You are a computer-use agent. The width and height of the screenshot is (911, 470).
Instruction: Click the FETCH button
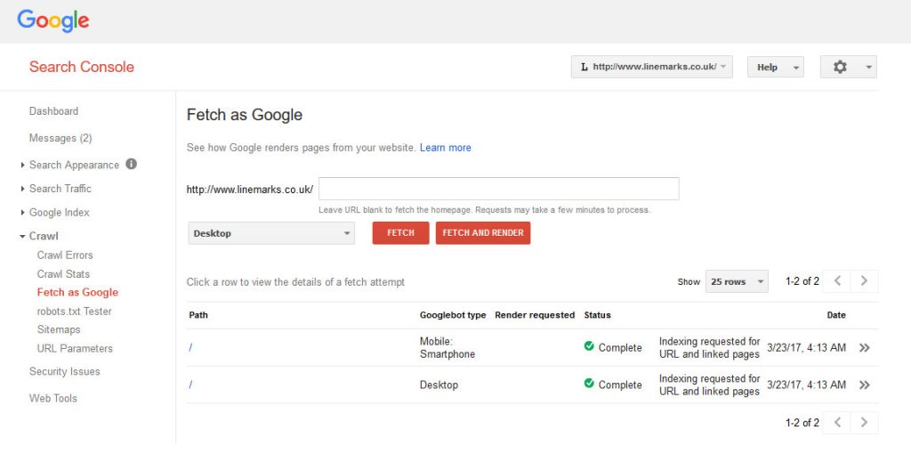[x=401, y=232]
